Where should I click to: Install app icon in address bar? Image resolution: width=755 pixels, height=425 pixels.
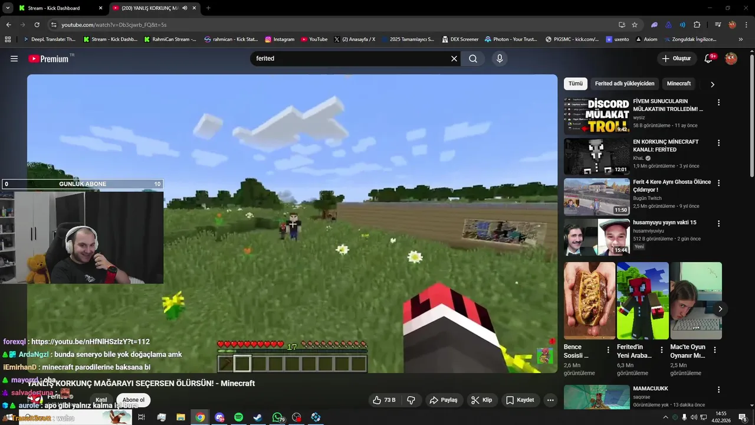click(622, 25)
